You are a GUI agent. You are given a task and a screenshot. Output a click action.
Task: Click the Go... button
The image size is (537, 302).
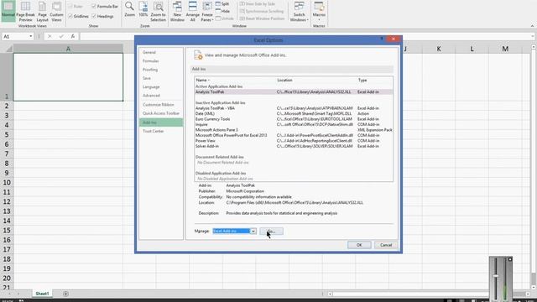pos(271,232)
